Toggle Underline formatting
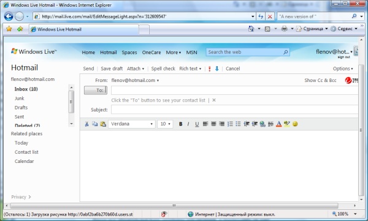 pyautogui.click(x=197, y=124)
